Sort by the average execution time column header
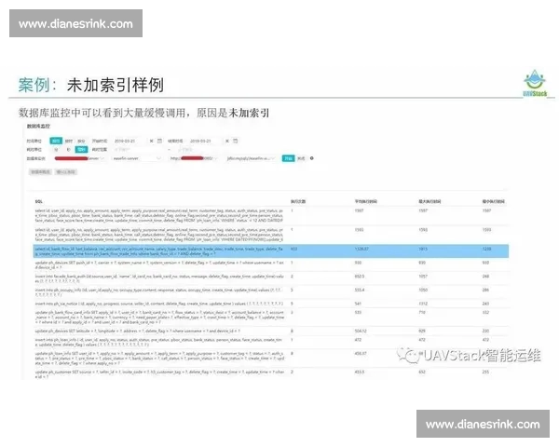This screenshot has height=447, width=559. click(365, 202)
